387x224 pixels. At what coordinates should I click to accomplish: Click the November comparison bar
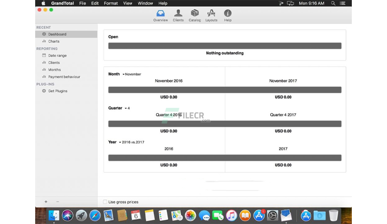tap(225, 90)
